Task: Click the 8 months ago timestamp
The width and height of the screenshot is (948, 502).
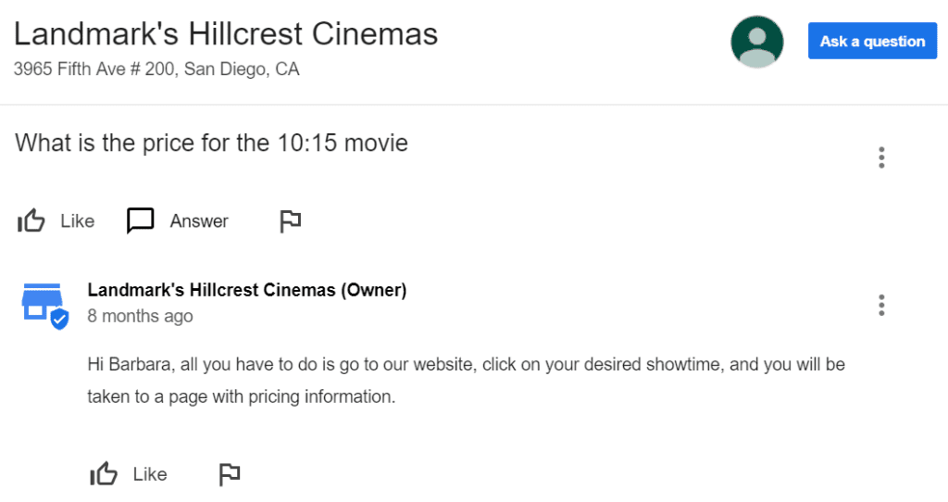Action: point(141,316)
